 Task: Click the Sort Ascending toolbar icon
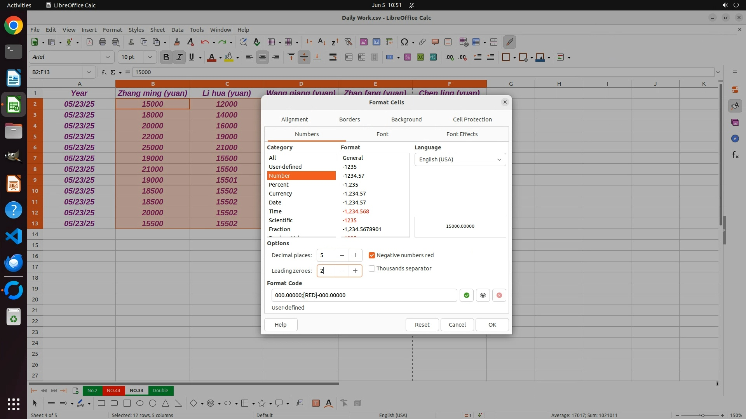[322, 42]
